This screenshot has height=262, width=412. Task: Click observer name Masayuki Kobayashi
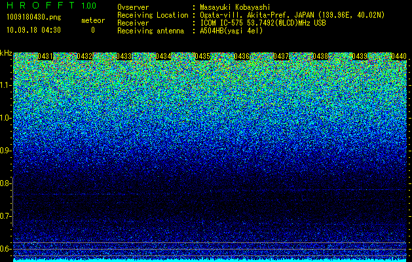[x=235, y=7]
